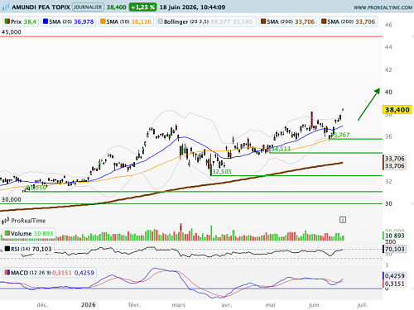Click the 'févr.' time axis label
Viewport: 414px width, 310px height.
point(134,305)
